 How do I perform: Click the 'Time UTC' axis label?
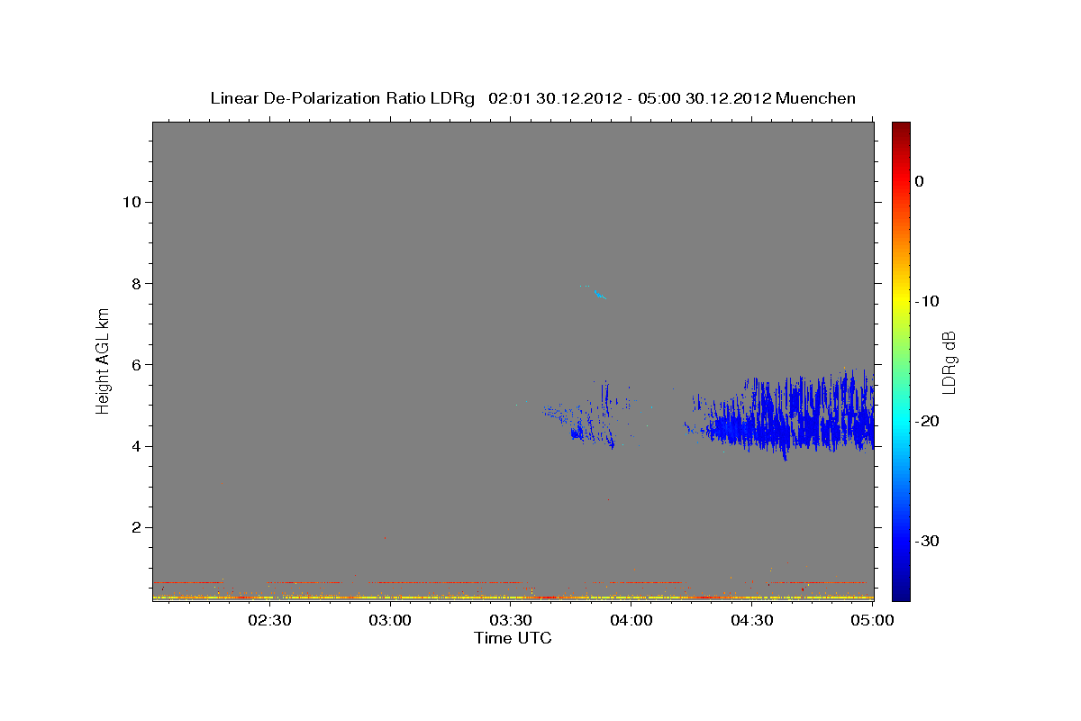(x=513, y=638)
